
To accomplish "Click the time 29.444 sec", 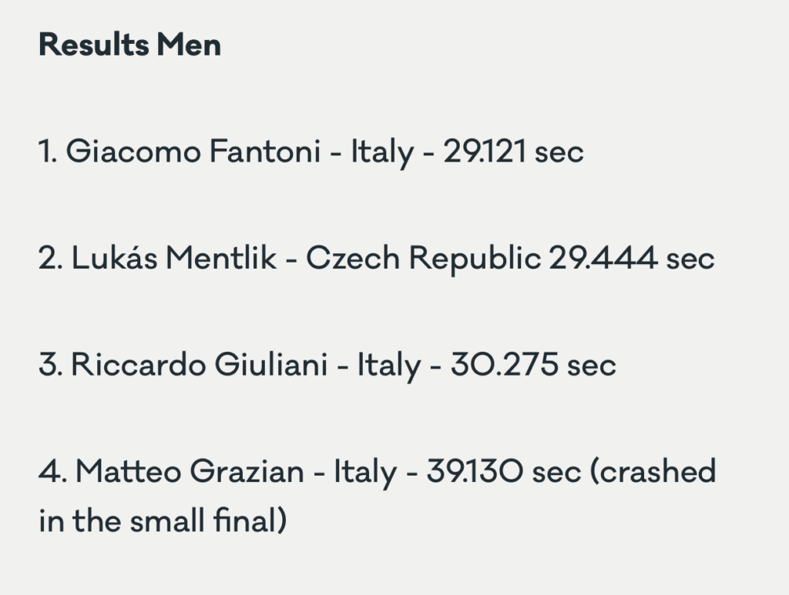I will 632,258.
